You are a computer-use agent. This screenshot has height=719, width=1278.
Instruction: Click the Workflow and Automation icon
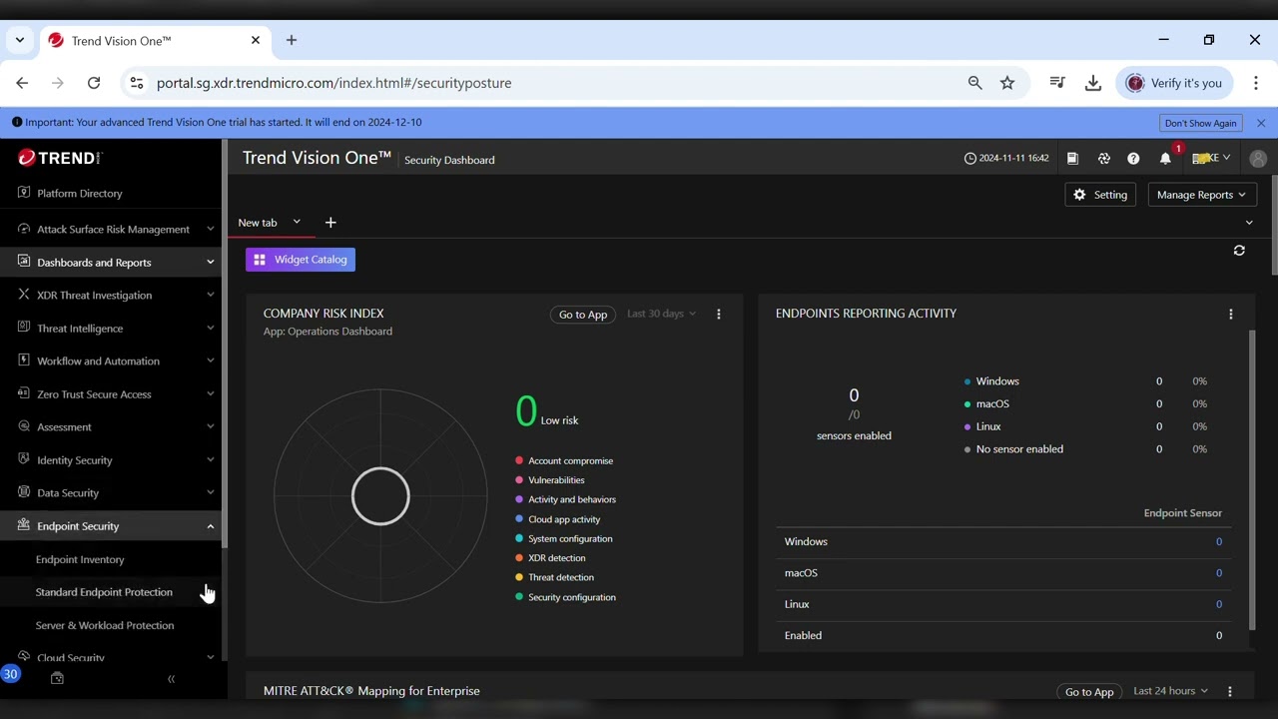pyautogui.click(x=24, y=360)
